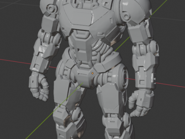The height and width of the screenshot is (139, 185).
Task: Click the robot's clenched fist near the red axis line
Action: tap(39, 87)
